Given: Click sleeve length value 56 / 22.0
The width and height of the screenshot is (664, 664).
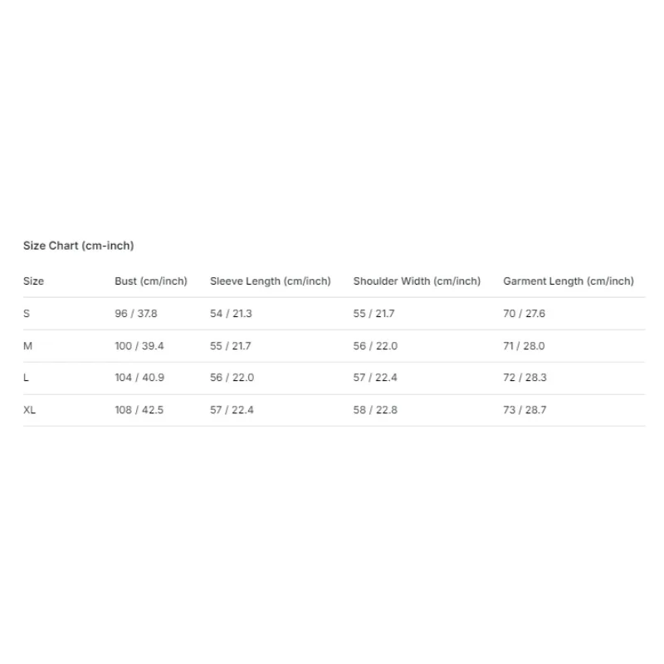Looking at the screenshot, I should click(232, 378).
